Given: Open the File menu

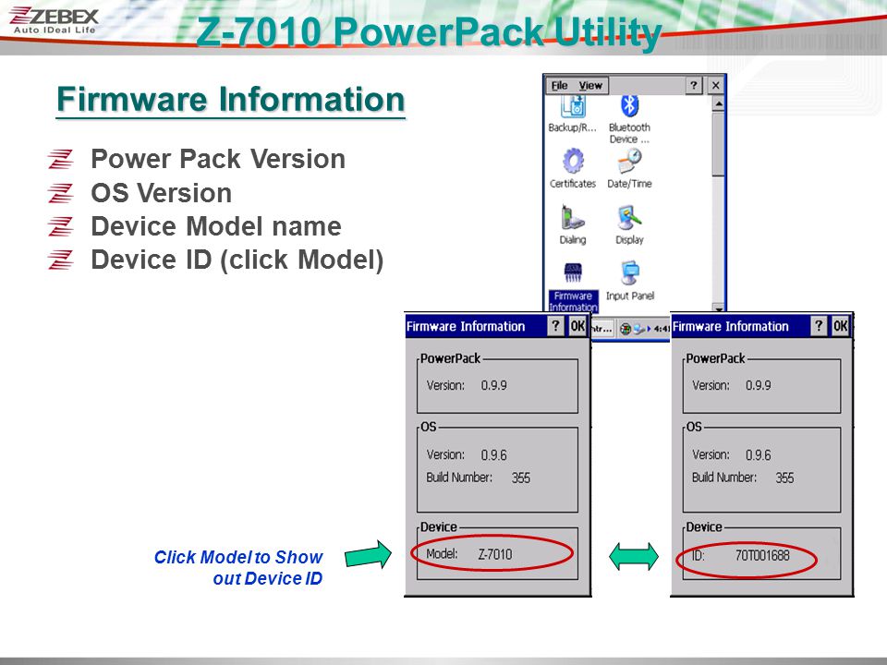Looking at the screenshot, I should tap(559, 85).
